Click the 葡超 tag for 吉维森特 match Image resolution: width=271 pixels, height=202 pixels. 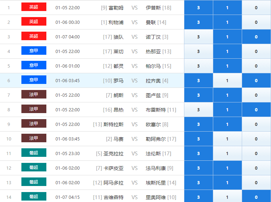34,196
